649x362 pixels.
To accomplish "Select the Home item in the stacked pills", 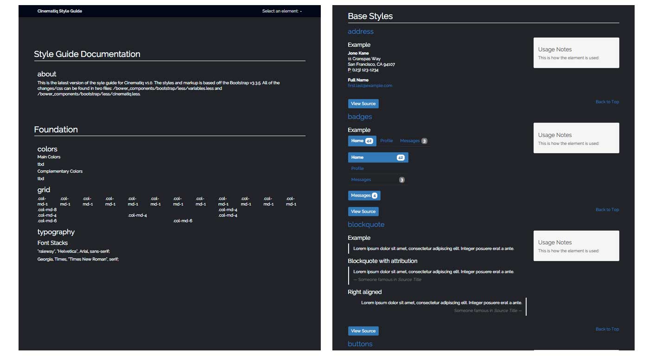I will [378, 157].
